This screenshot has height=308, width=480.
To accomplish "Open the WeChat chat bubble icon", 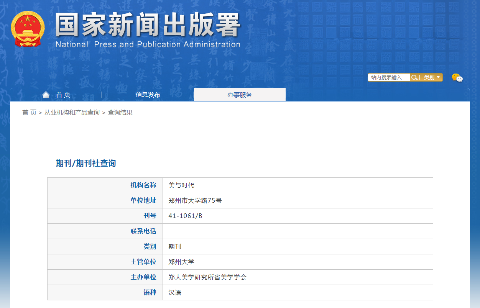I will [457, 78].
